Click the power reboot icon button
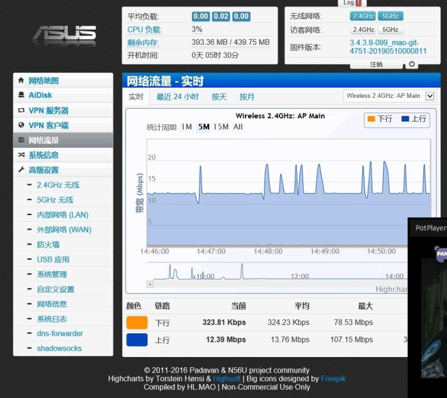447x398 pixels. click(x=412, y=64)
